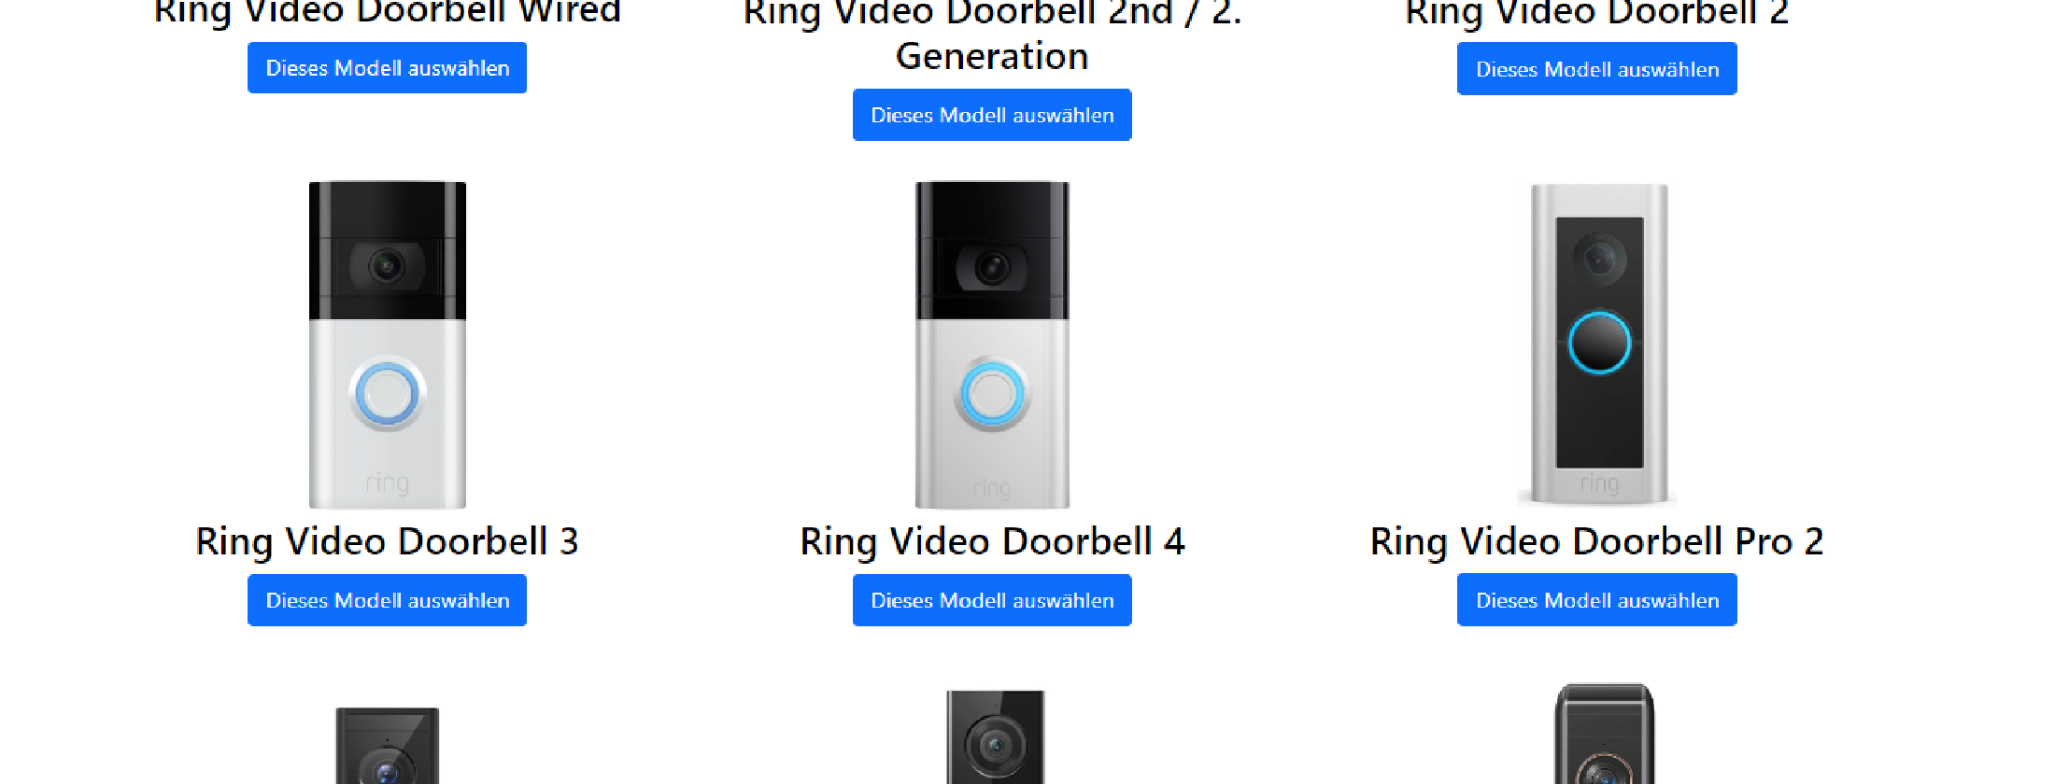Click the 'ring' logo on the Doorbell 4 image
The height and width of the screenshot is (784, 2055).
(992, 488)
